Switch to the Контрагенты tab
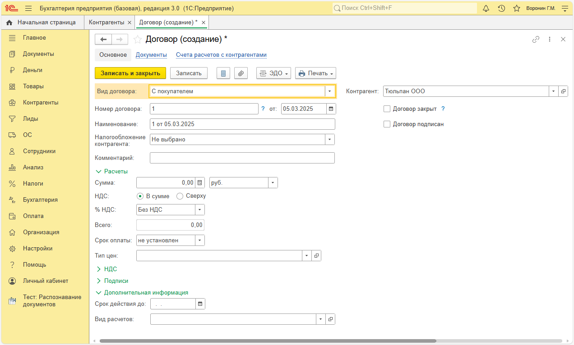The image size is (574, 345). pos(106,22)
